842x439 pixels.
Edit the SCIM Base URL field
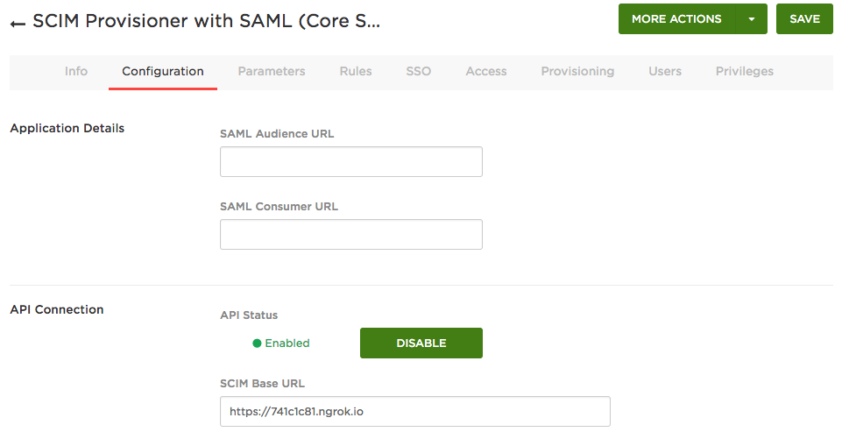click(415, 412)
